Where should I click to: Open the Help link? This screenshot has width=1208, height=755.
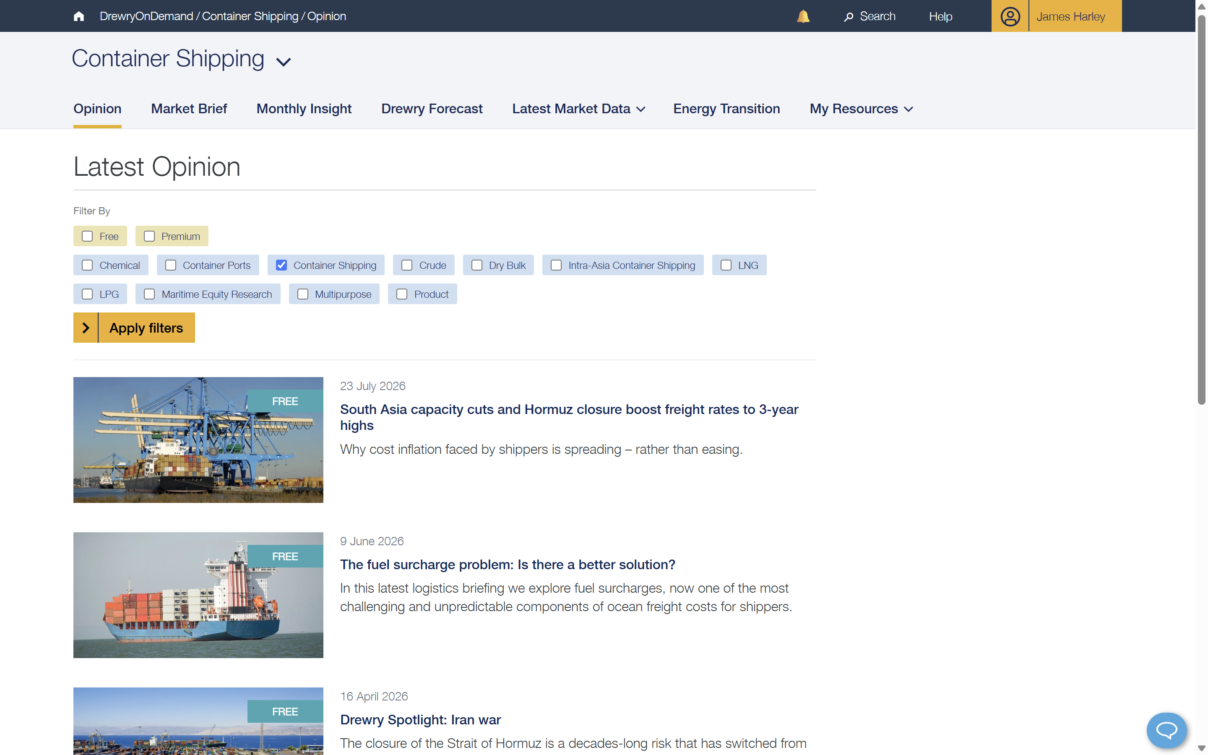point(940,16)
